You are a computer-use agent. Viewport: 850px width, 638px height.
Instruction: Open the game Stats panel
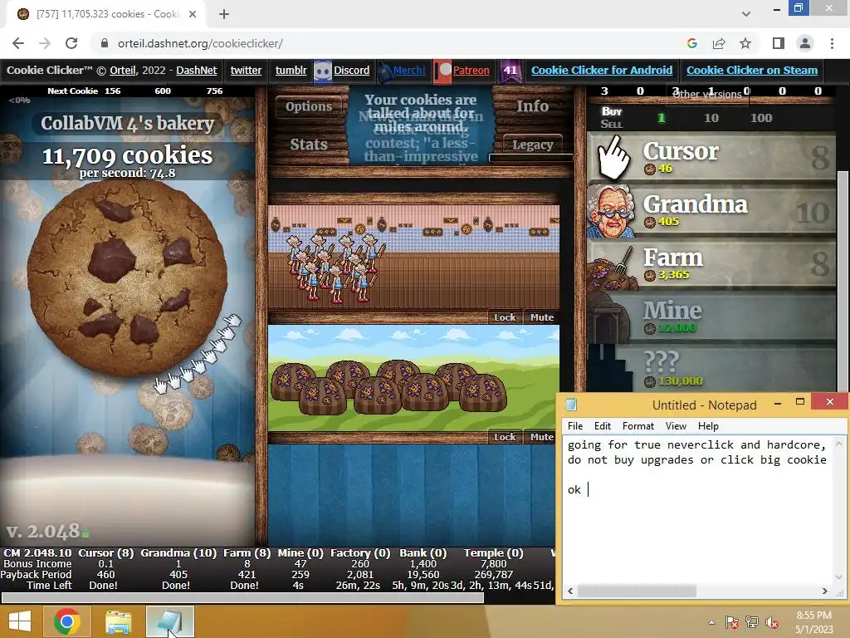[309, 145]
